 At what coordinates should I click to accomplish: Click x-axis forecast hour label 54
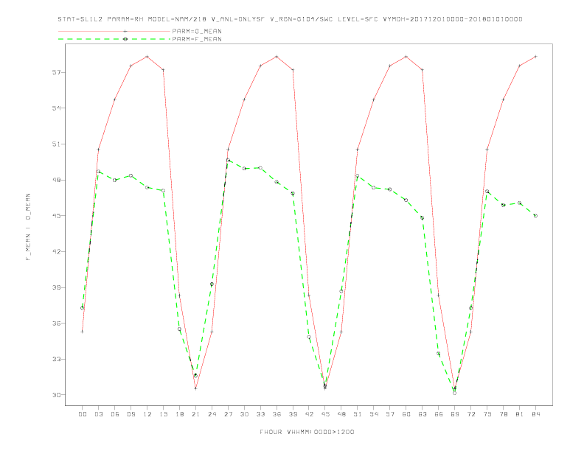(374, 414)
